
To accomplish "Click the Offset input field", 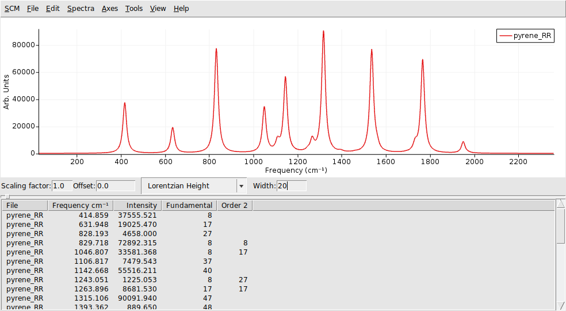I will [x=115, y=186].
